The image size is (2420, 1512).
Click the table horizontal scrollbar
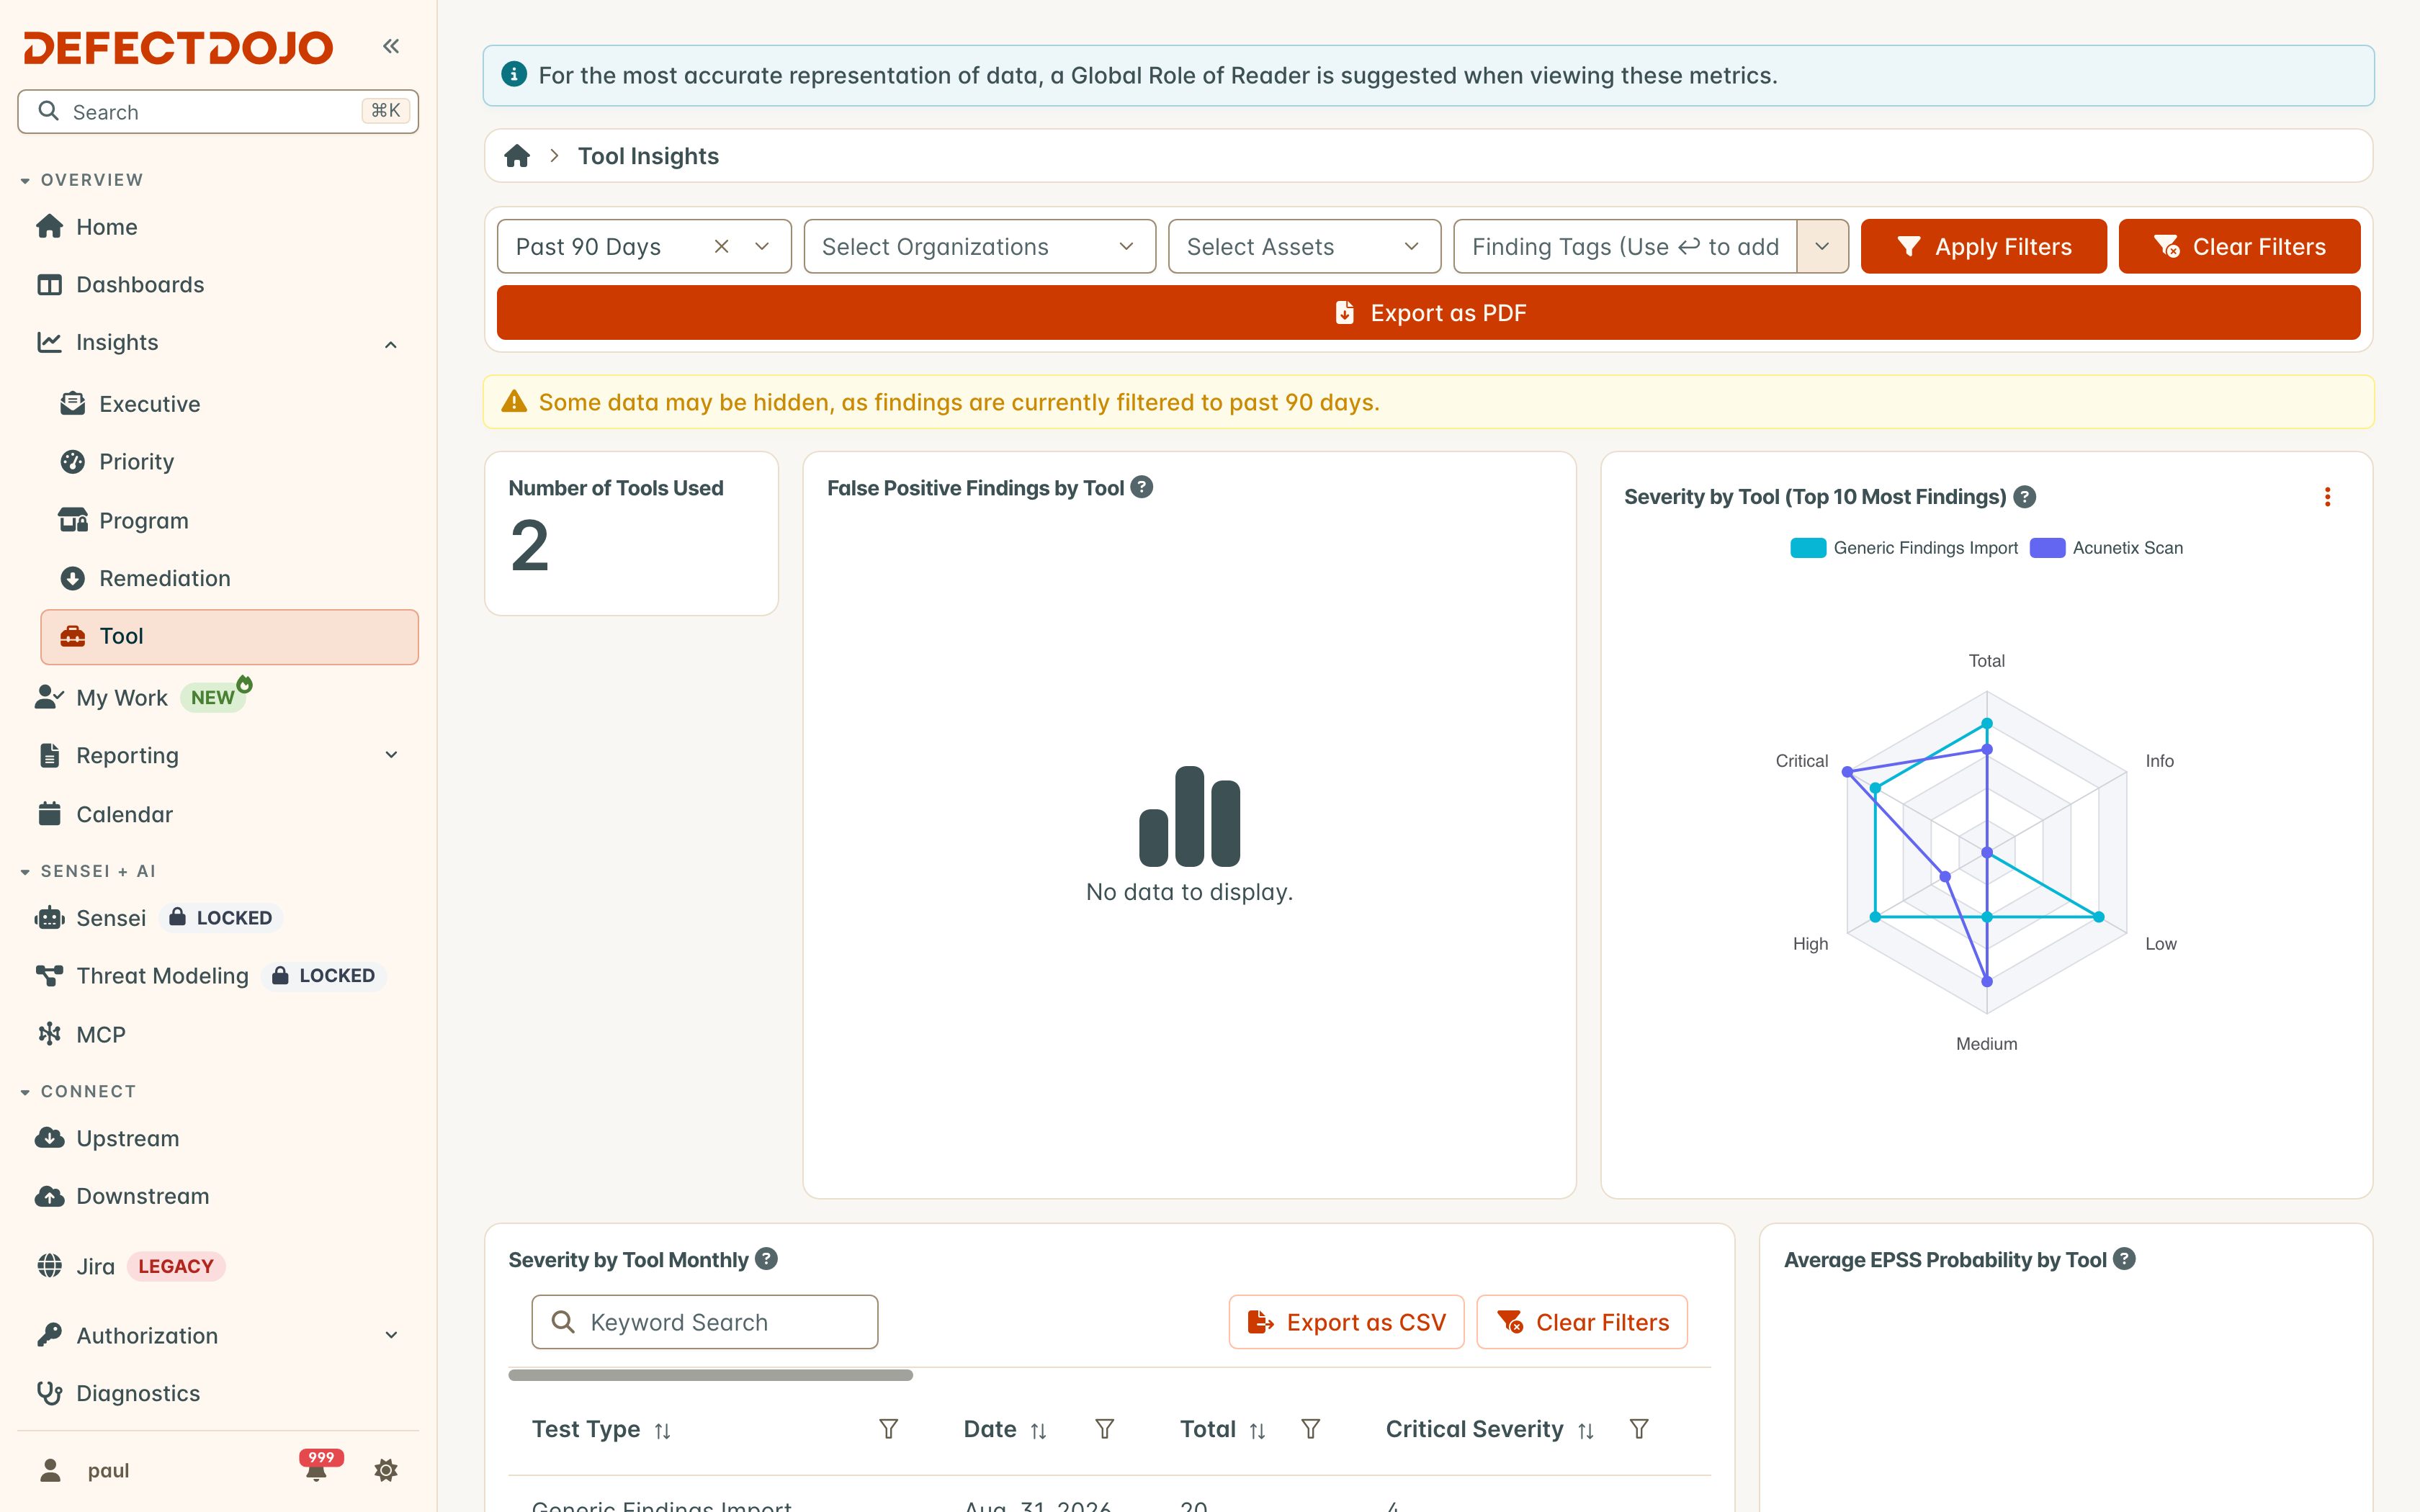(710, 1375)
